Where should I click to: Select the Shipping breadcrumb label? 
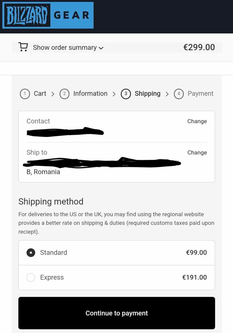[148, 94]
